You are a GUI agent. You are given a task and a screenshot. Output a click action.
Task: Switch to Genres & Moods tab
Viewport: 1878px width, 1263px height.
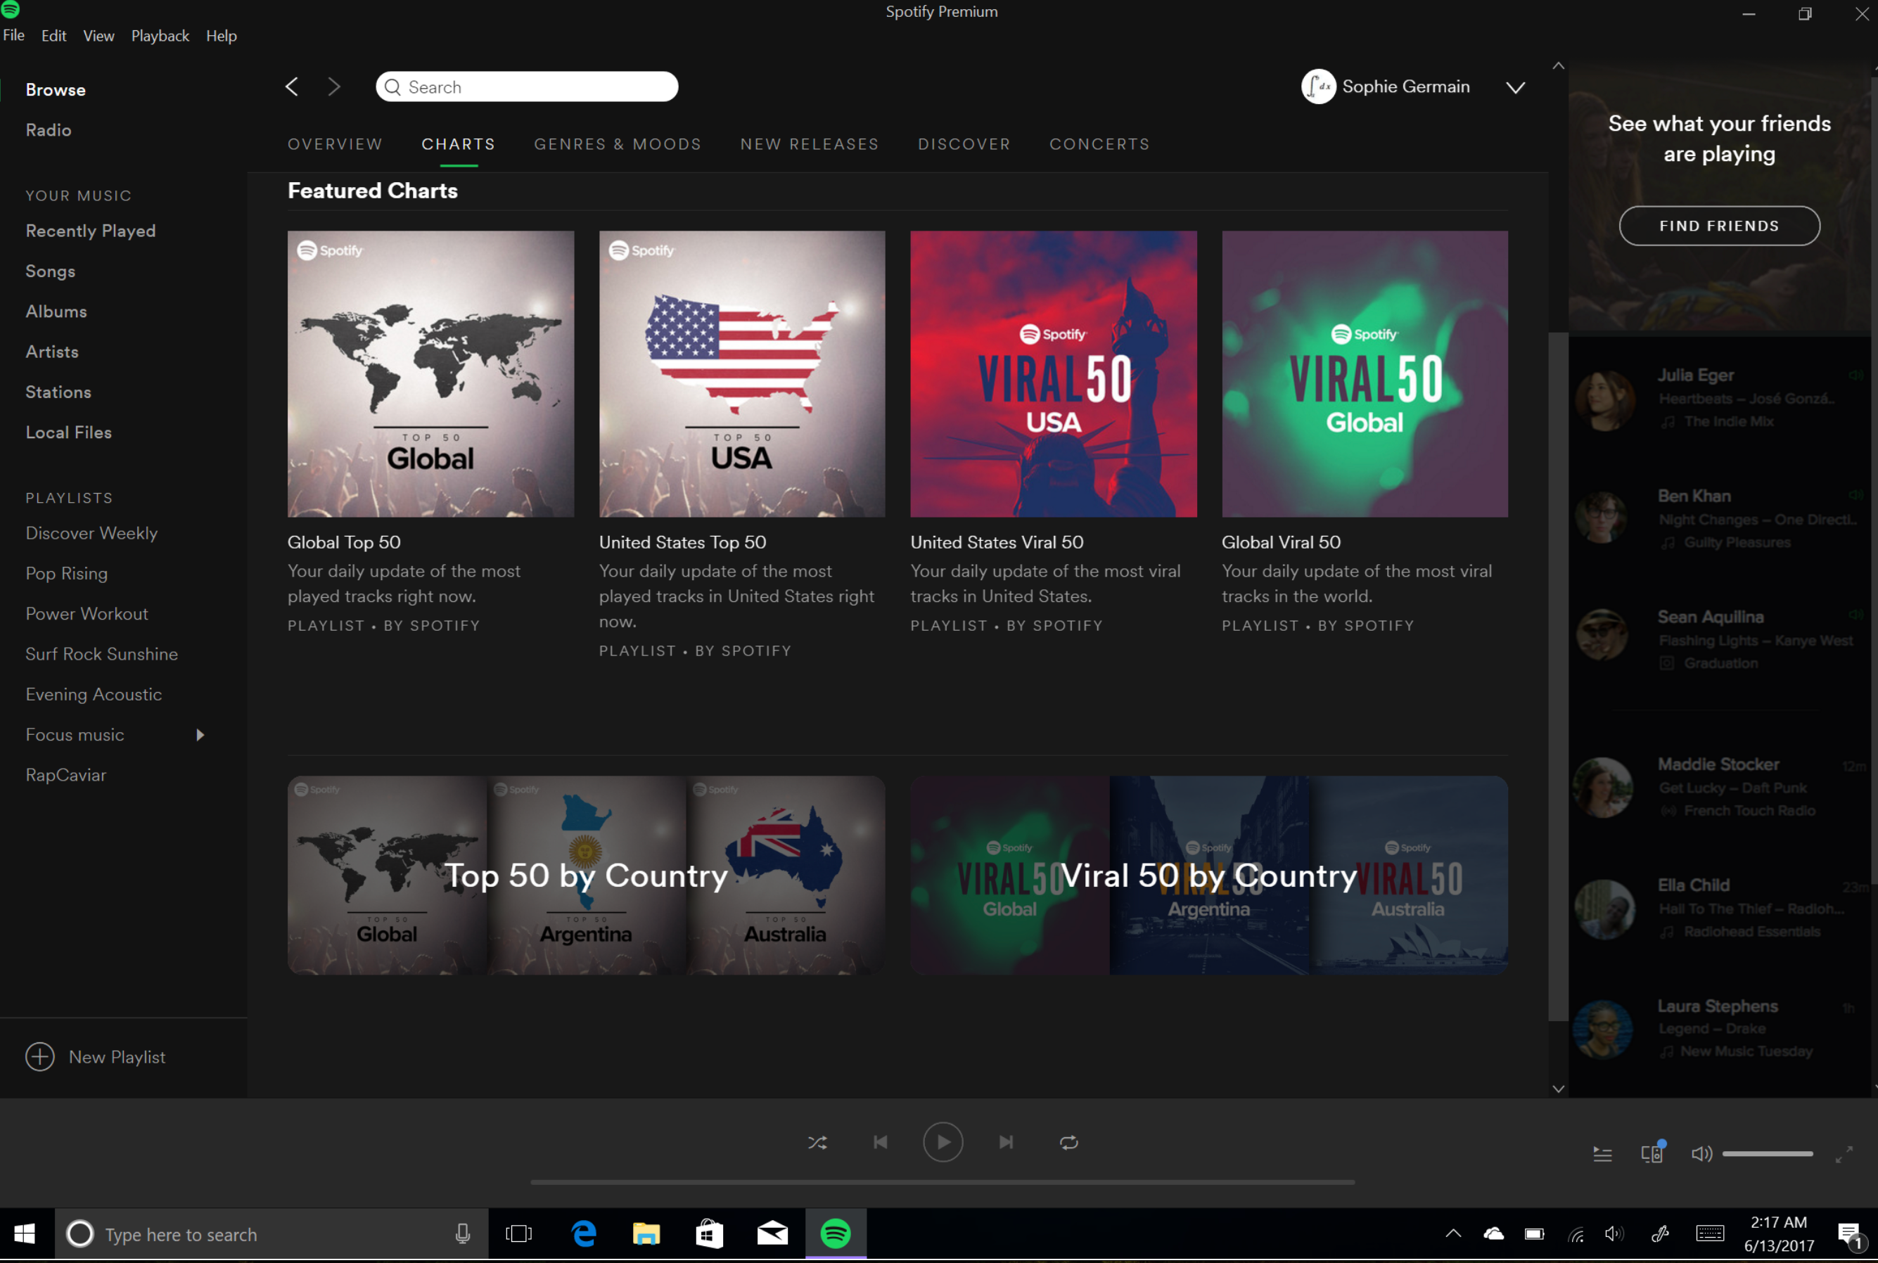pyautogui.click(x=618, y=143)
